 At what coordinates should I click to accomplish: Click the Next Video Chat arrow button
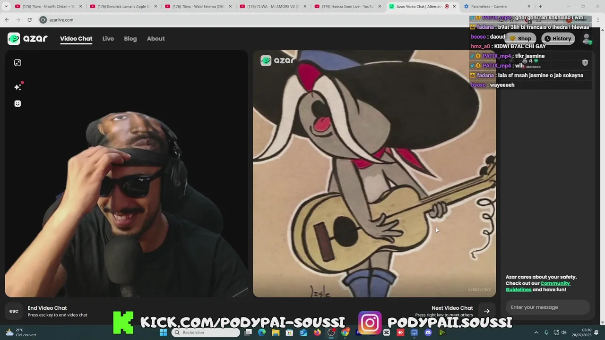pyautogui.click(x=486, y=311)
